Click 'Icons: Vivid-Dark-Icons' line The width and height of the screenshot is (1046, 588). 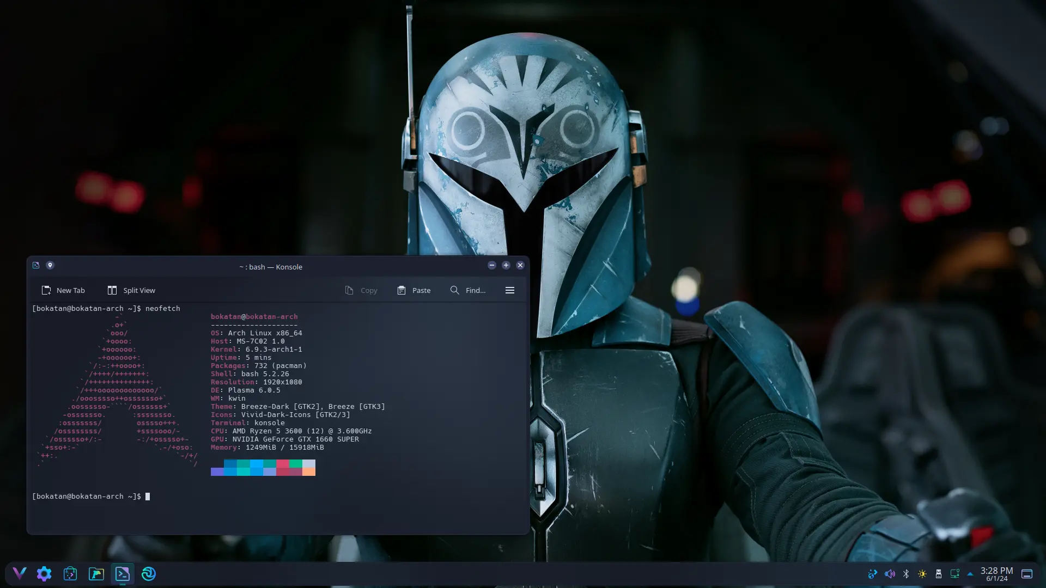(x=281, y=415)
